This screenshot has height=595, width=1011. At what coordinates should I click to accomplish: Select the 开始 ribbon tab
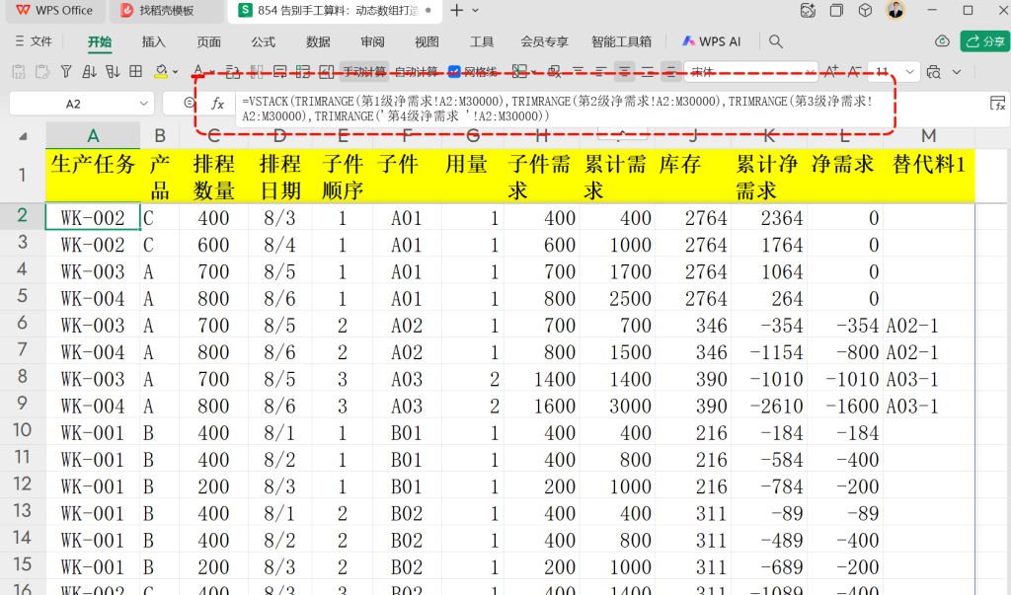(x=100, y=41)
